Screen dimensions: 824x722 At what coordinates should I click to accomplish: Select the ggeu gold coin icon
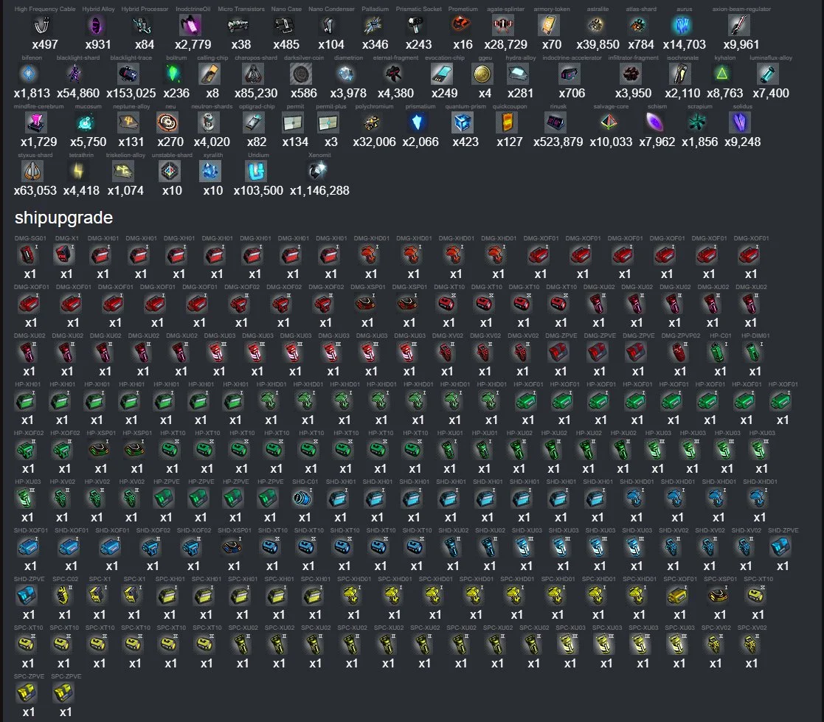coord(484,74)
